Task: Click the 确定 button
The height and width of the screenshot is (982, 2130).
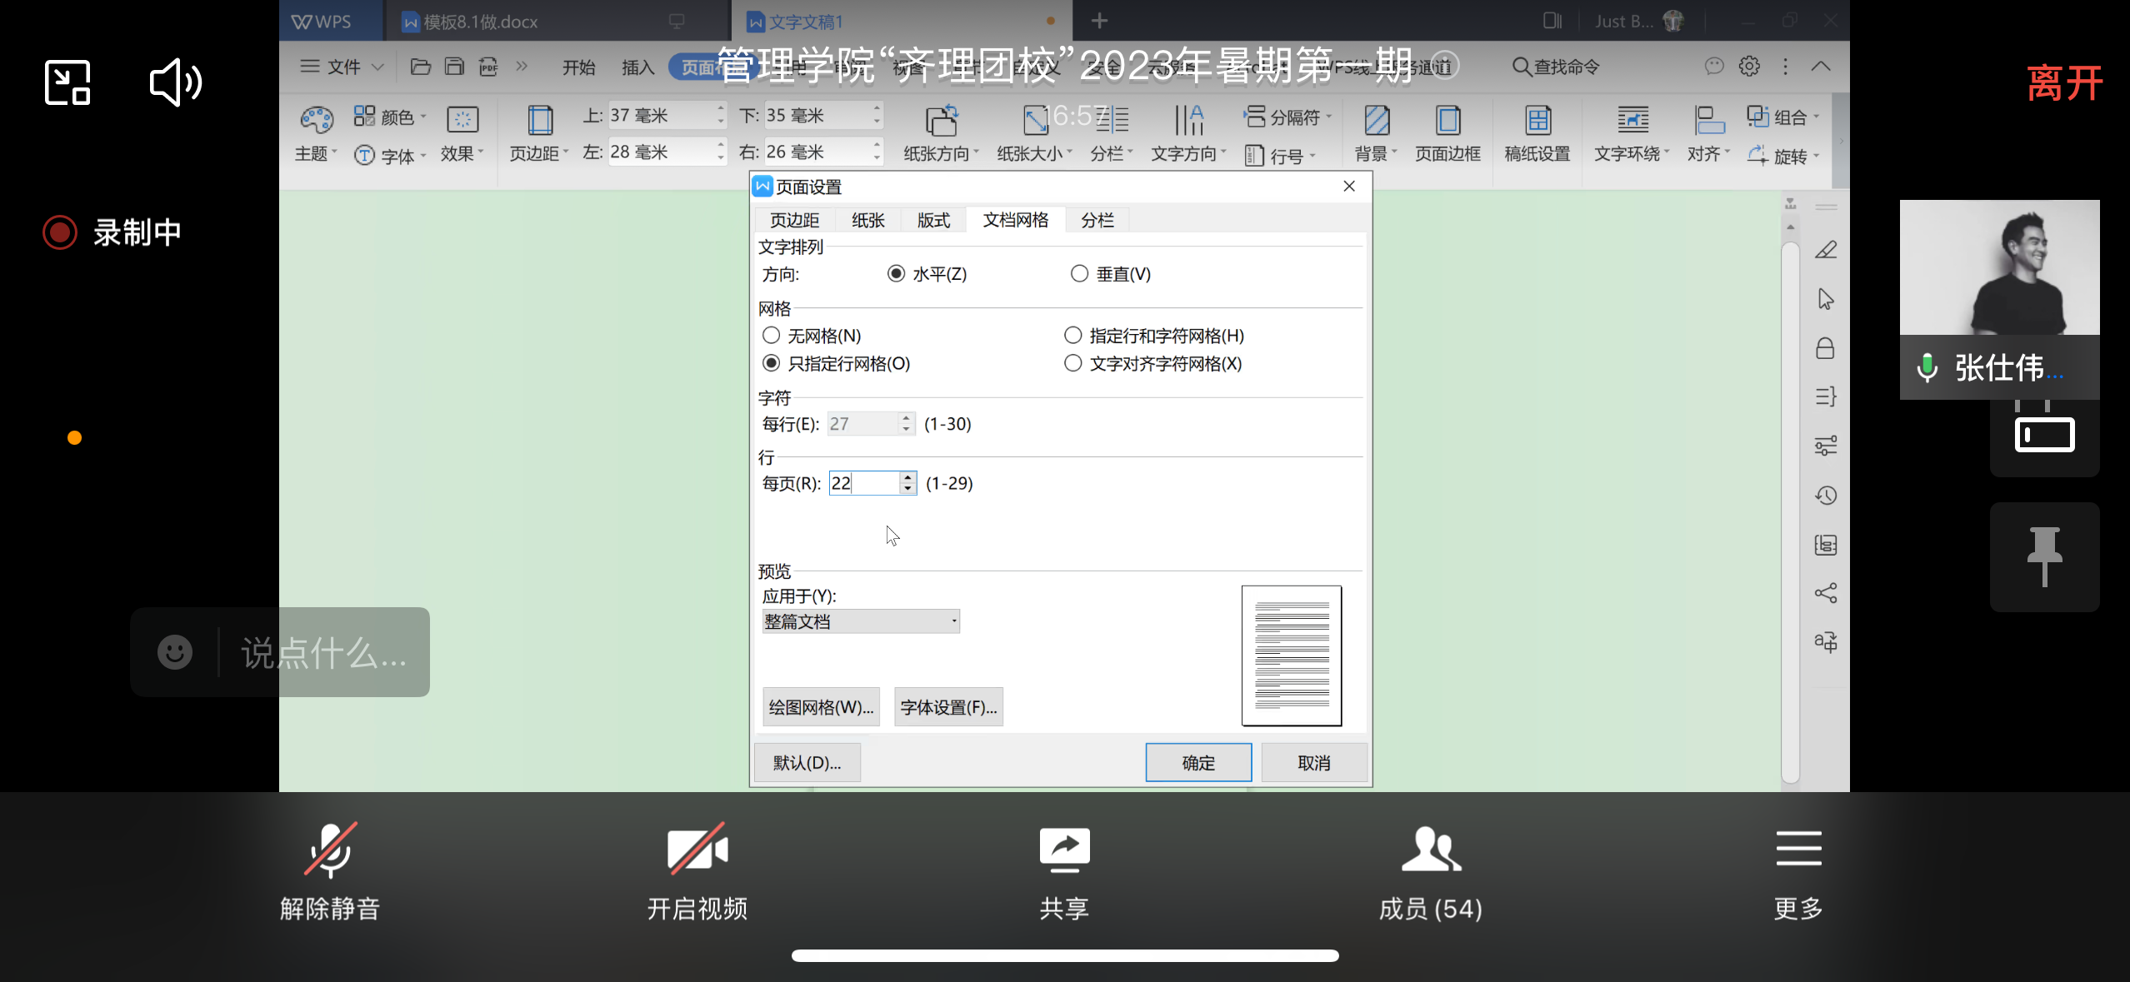Action: click(x=1198, y=763)
